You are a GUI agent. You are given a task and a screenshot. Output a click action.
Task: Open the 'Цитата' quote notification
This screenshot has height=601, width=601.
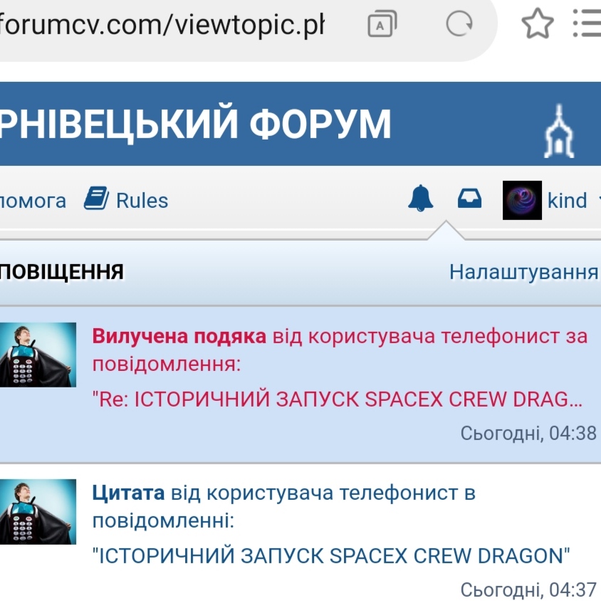click(x=128, y=493)
